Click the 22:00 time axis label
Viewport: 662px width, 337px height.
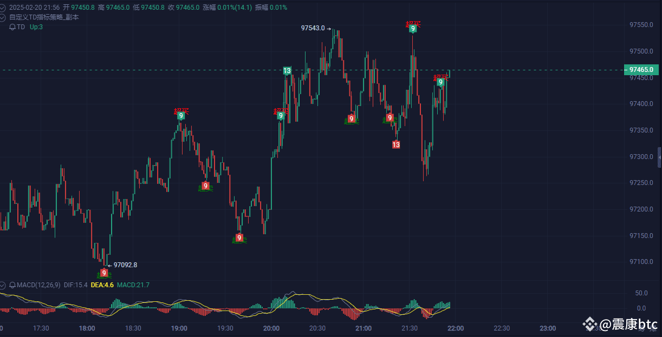click(x=456, y=328)
